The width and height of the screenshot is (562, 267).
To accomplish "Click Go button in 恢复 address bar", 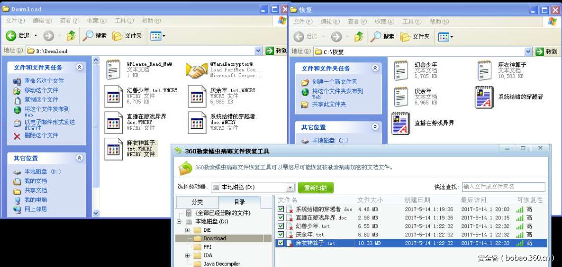I will pos(546,52).
